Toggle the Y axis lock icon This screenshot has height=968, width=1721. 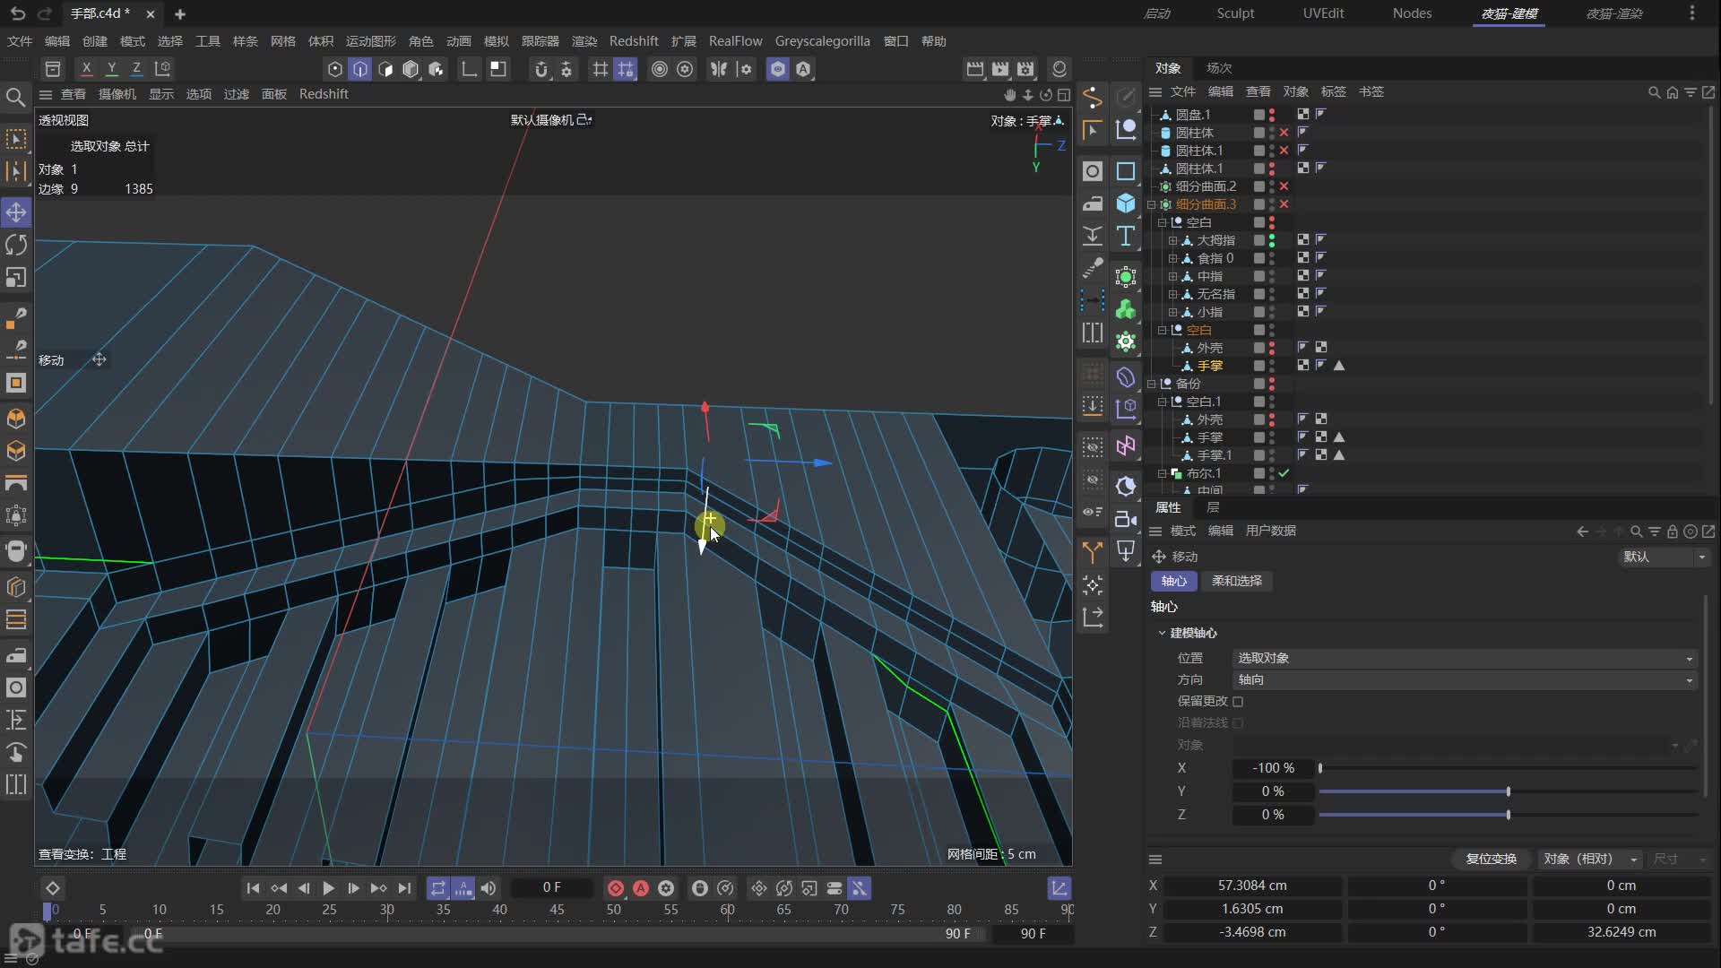point(111,68)
